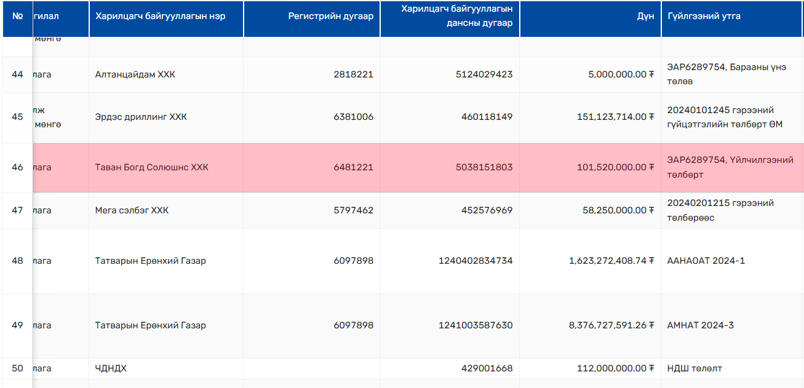Select the amount 151,123,714.00 ₮

615,117
